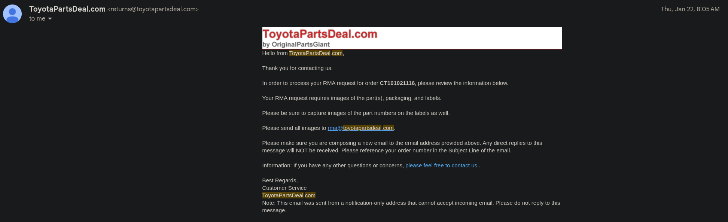
Task: Click the "capture images of the part numbers" line
Action: pos(356,113)
